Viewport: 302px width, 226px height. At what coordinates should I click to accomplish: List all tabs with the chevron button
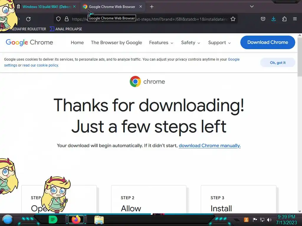(x=252, y=6)
